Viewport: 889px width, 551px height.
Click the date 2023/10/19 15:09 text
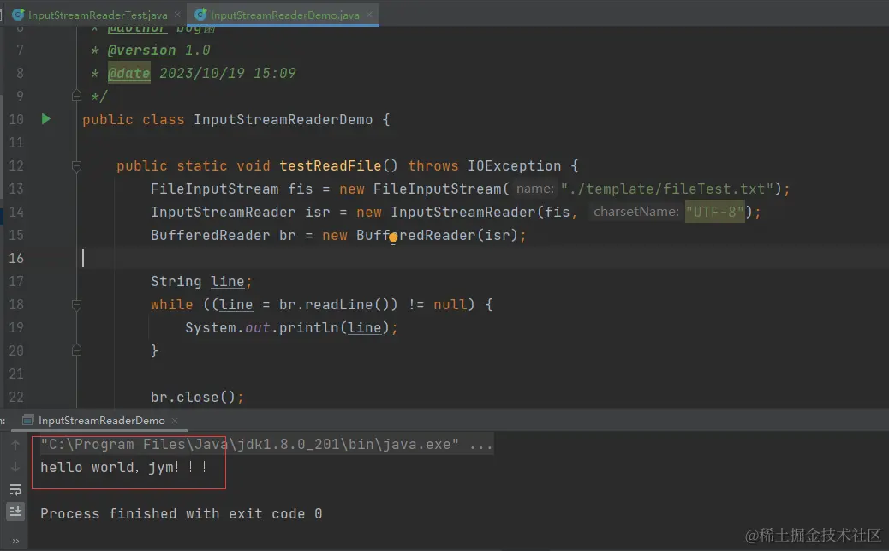click(x=227, y=73)
